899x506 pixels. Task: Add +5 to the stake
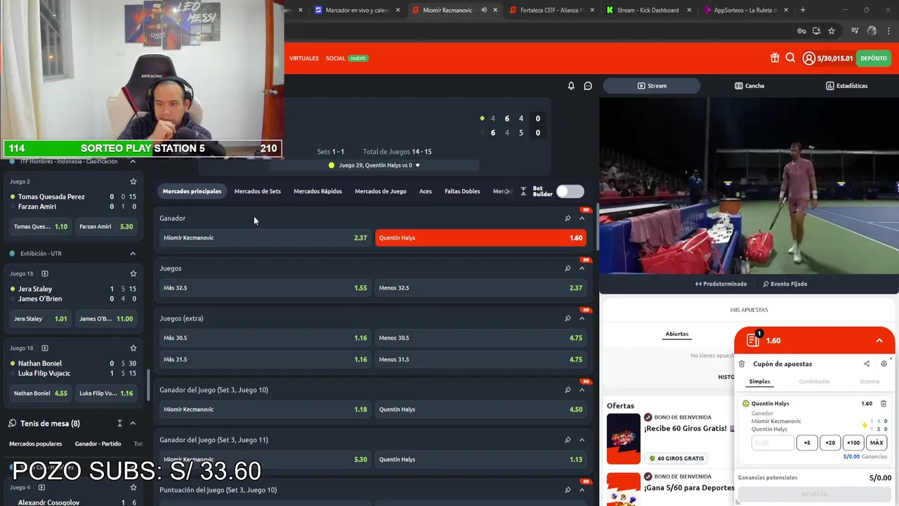click(807, 443)
